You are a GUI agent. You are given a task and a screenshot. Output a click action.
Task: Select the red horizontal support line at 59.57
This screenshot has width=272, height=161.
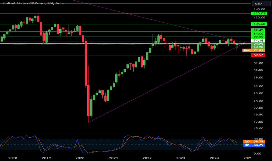pos(125,55)
